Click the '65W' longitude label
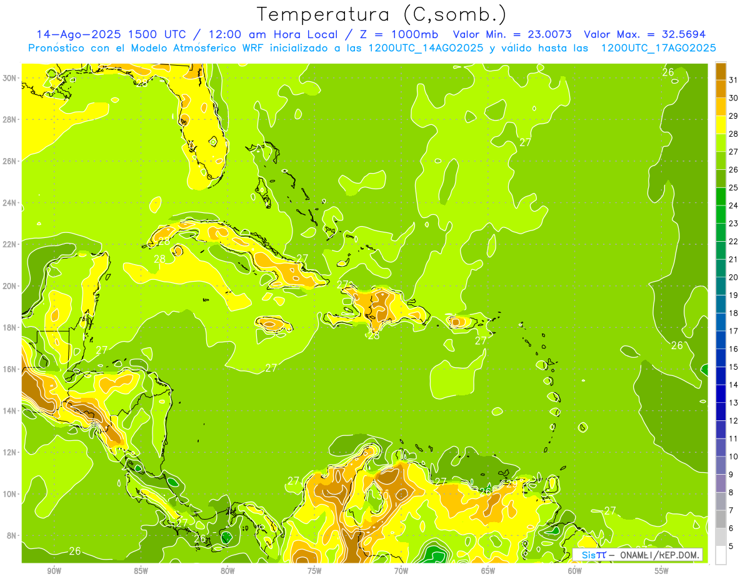Screen dimensions: 750x579 click(488, 571)
